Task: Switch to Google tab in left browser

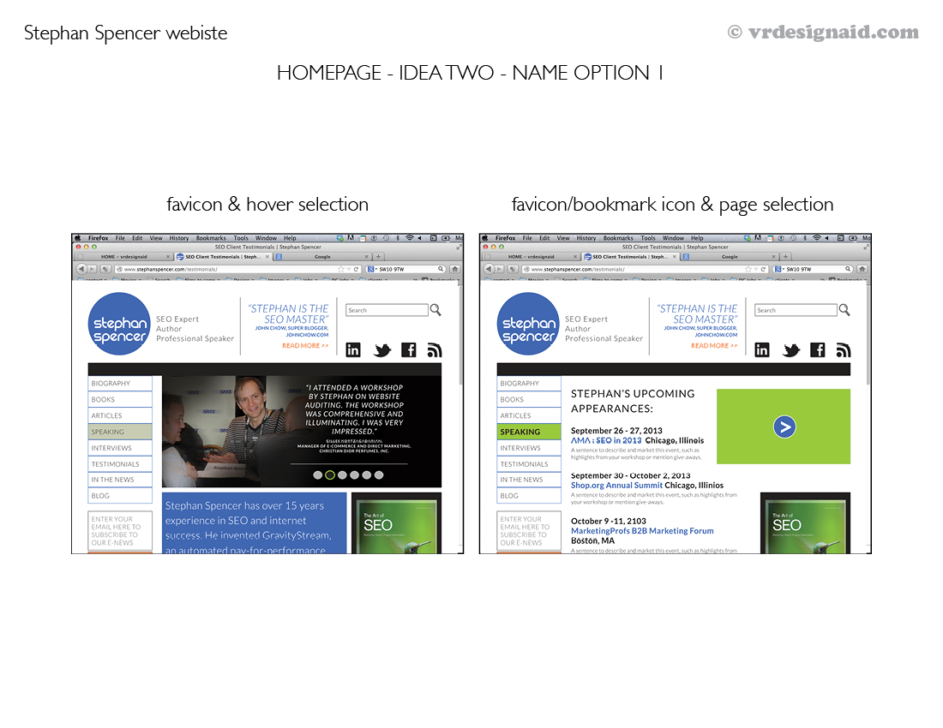Action: pyautogui.click(x=322, y=256)
